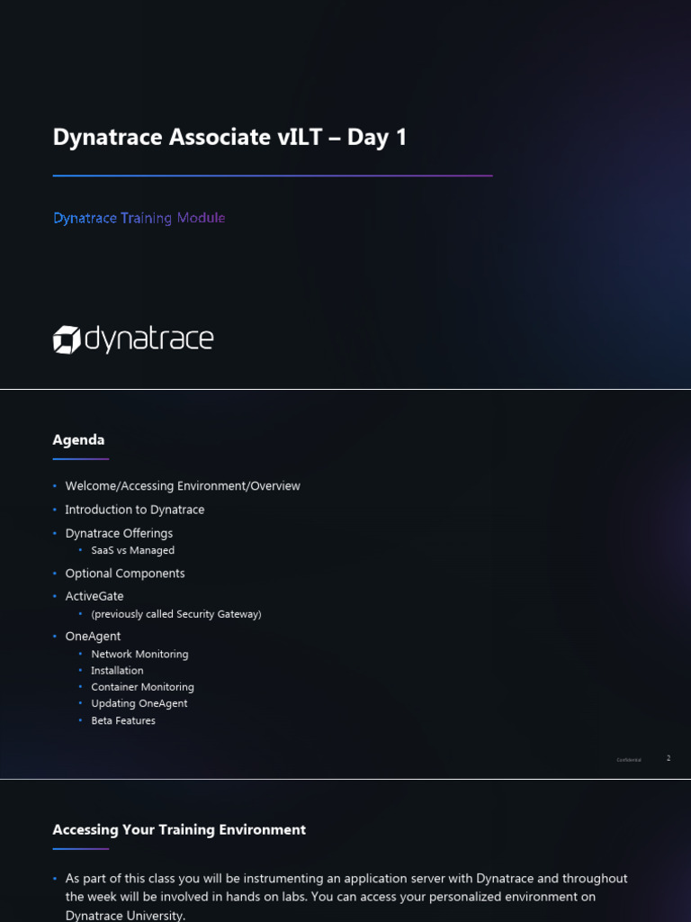
Task: Click 'Dynatrace Offerings' bullet
Action: click(x=119, y=533)
